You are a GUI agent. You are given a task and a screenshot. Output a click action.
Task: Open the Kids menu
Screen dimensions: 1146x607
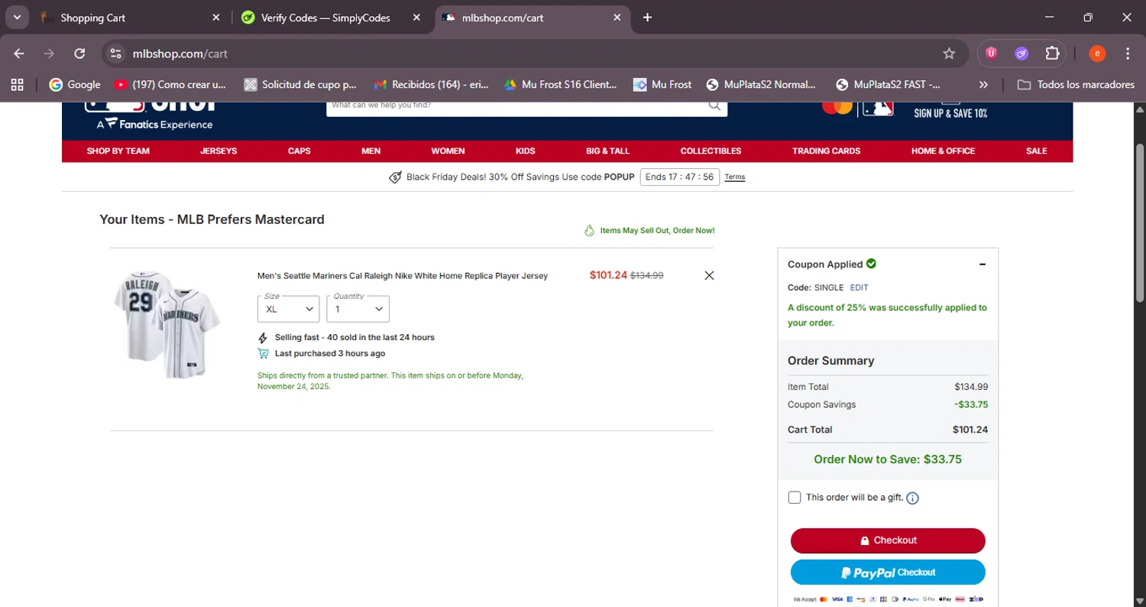point(526,151)
